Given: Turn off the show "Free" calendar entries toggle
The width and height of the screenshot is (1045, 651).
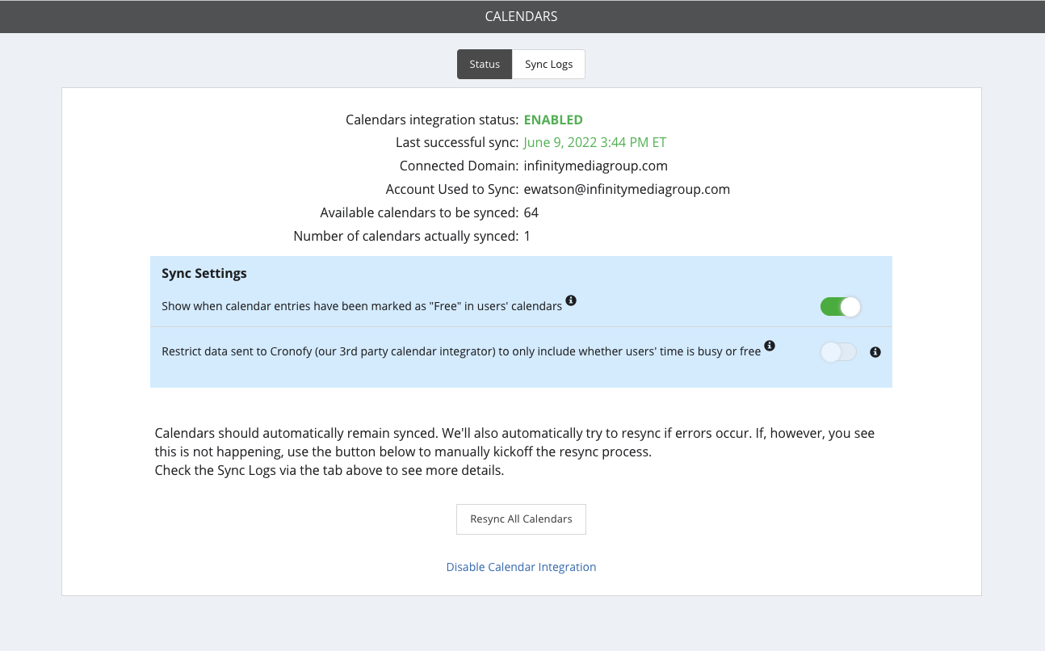Looking at the screenshot, I should [x=840, y=307].
